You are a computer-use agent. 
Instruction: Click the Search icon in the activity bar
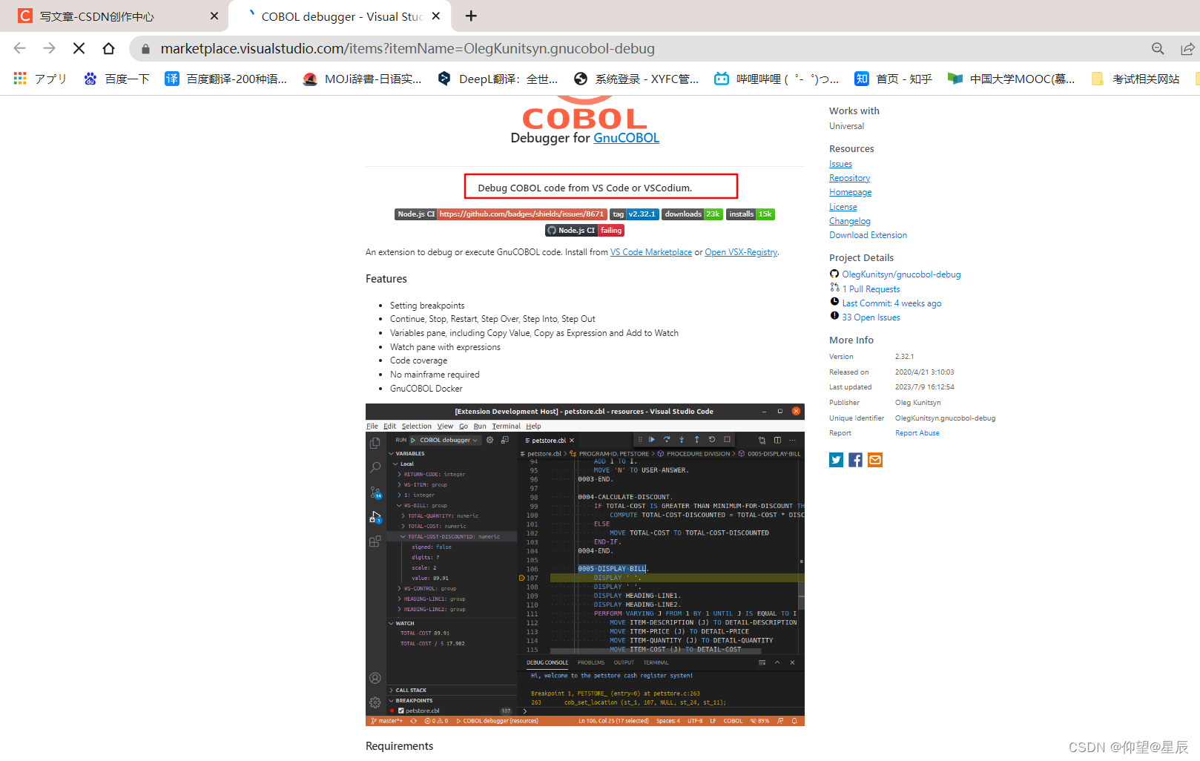(x=376, y=467)
